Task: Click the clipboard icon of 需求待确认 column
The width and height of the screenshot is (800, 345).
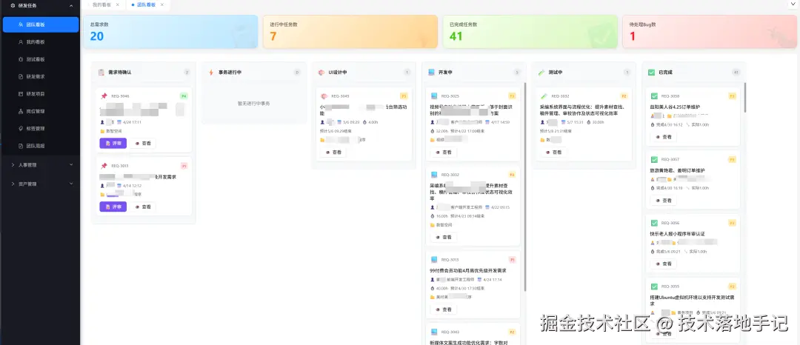Action: (101, 73)
